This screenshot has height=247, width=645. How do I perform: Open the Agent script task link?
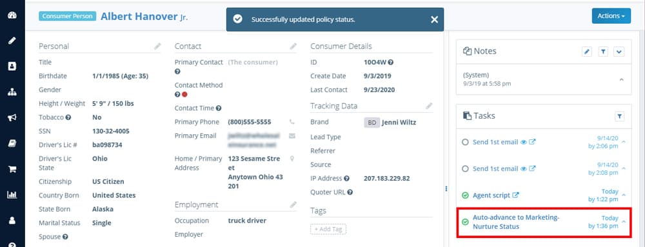coord(491,195)
